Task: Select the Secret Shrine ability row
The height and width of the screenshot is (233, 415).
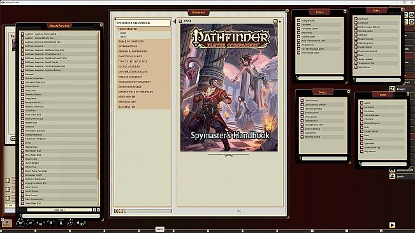Action: click(x=59, y=191)
